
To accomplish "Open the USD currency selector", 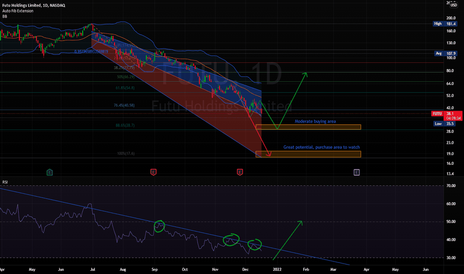I will pos(454,5).
